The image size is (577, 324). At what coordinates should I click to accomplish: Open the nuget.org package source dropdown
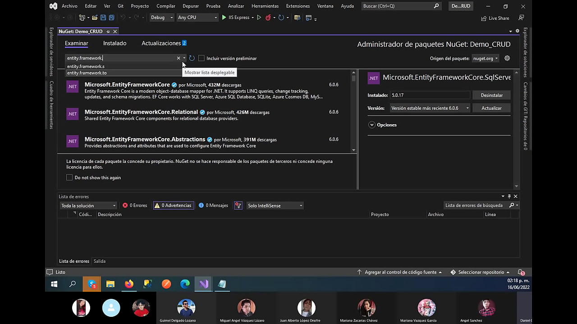click(485, 58)
